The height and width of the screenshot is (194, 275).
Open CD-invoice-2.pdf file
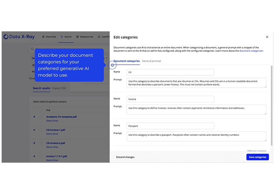pos(56,143)
